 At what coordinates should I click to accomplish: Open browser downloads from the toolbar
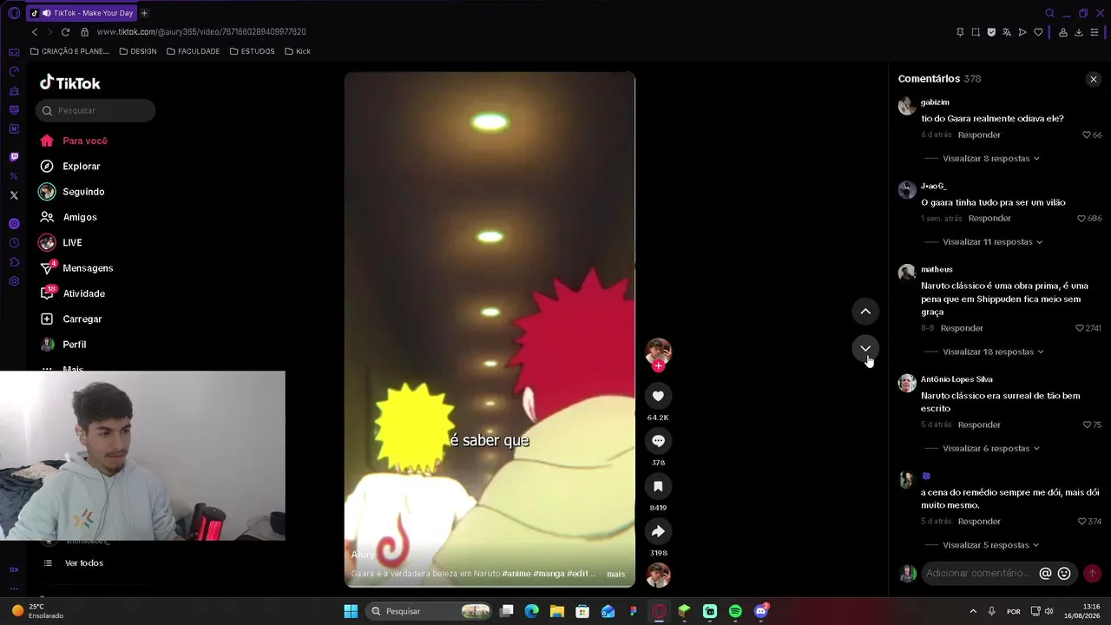[1079, 32]
